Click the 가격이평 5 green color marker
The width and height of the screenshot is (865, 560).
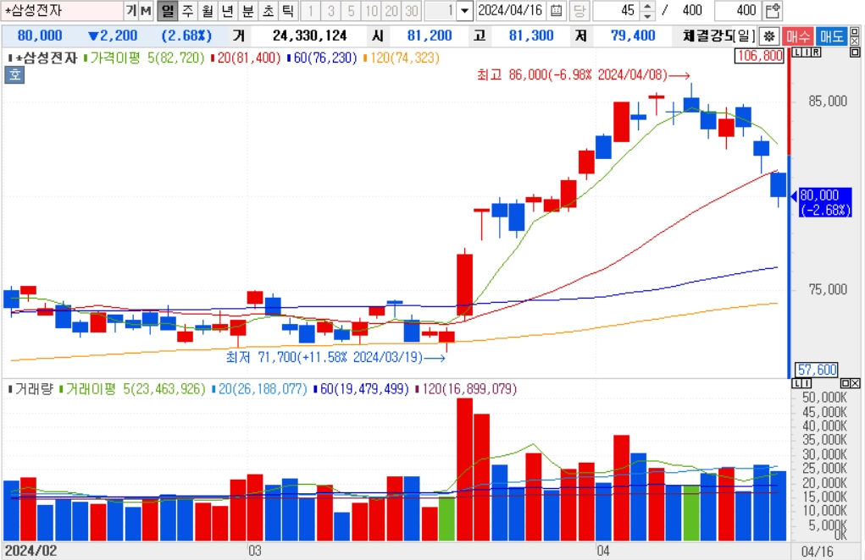tap(86, 58)
